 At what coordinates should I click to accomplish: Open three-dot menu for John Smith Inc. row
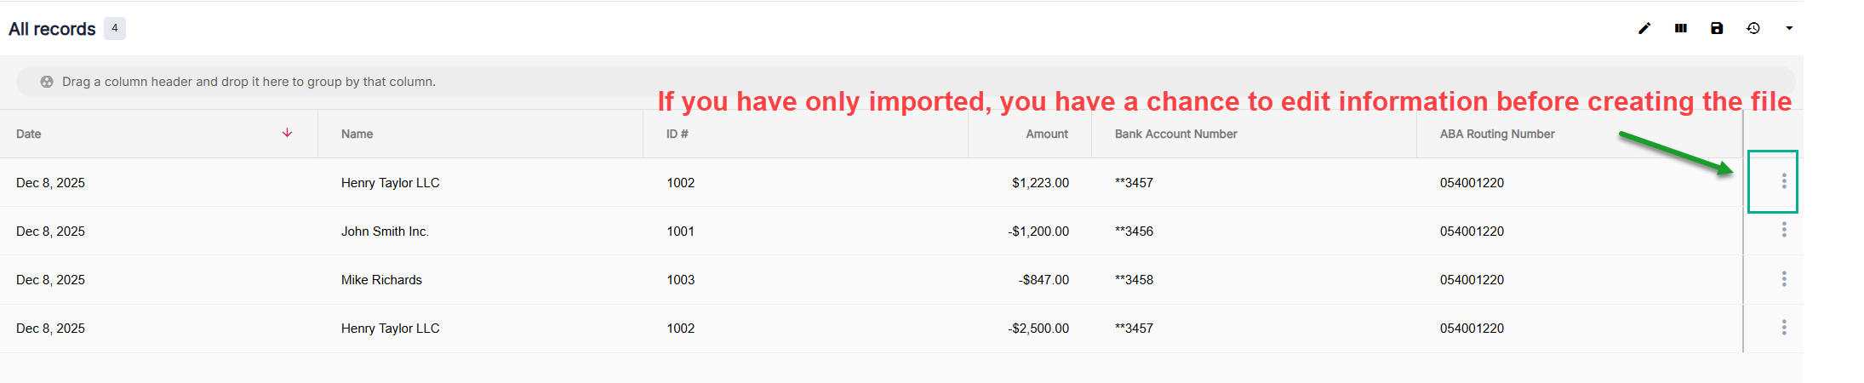(x=1784, y=230)
